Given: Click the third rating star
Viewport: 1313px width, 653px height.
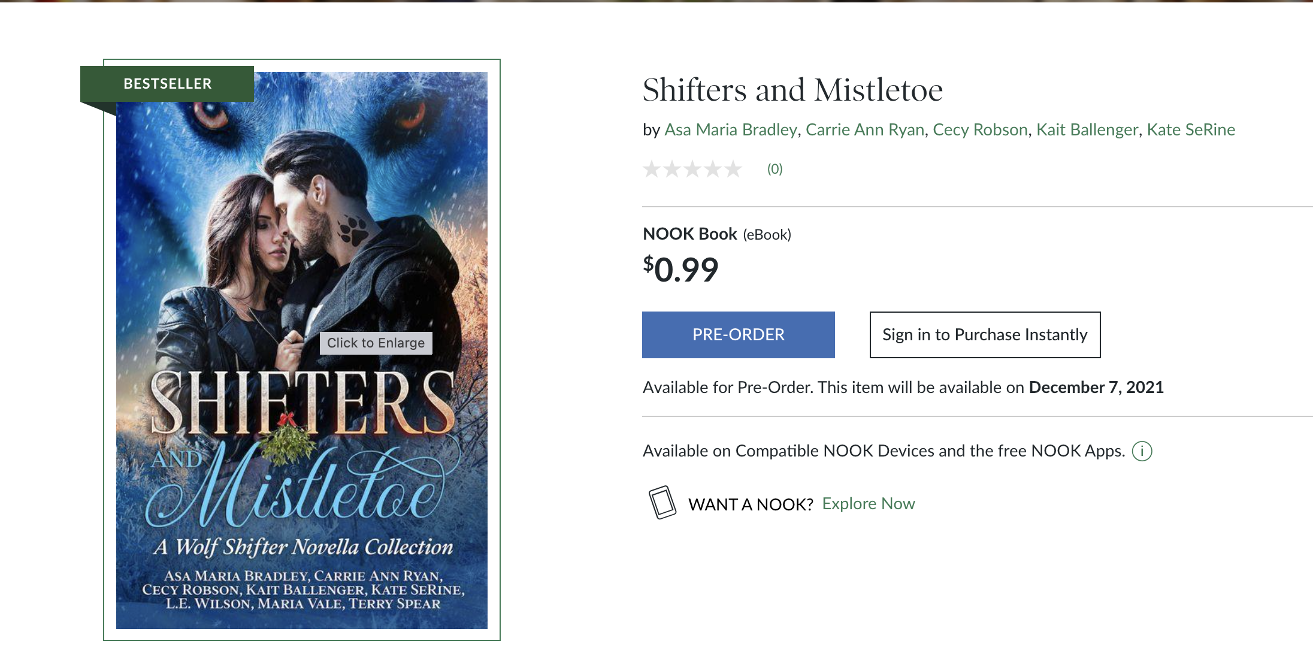Looking at the screenshot, I should 692,170.
